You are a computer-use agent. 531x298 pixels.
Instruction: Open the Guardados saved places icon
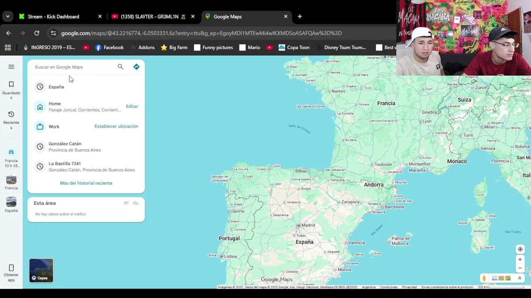[11, 84]
